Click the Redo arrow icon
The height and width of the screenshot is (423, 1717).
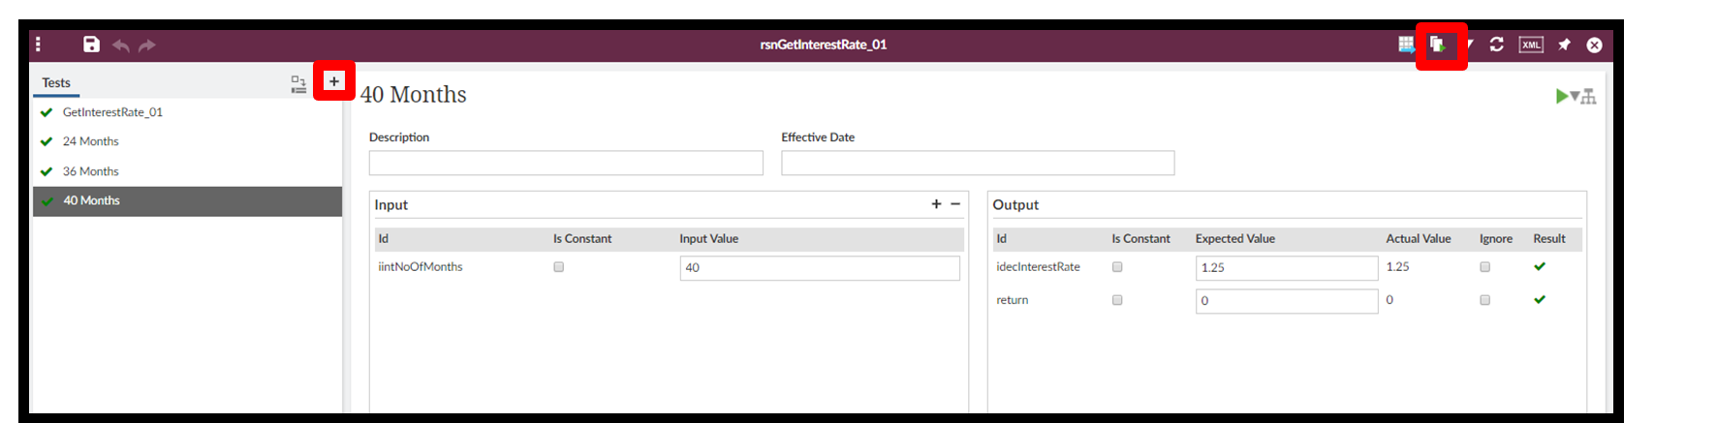146,45
